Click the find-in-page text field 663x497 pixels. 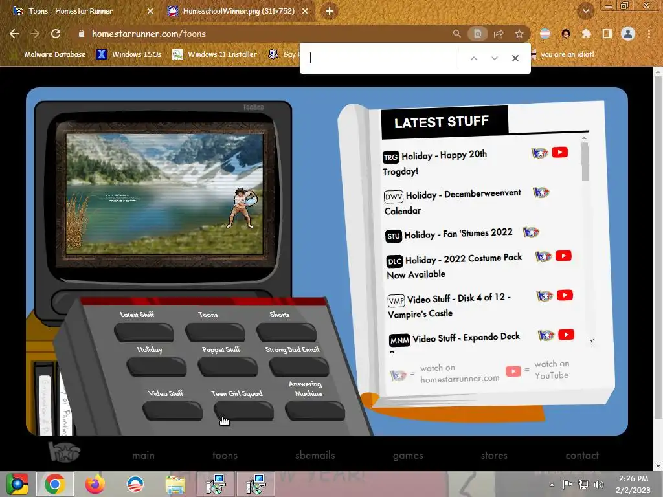coord(381,58)
